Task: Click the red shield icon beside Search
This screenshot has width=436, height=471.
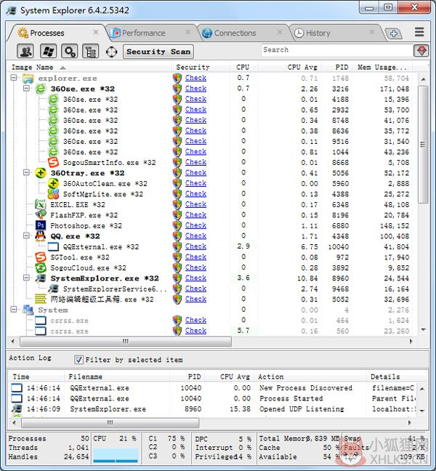Action: pos(421,50)
